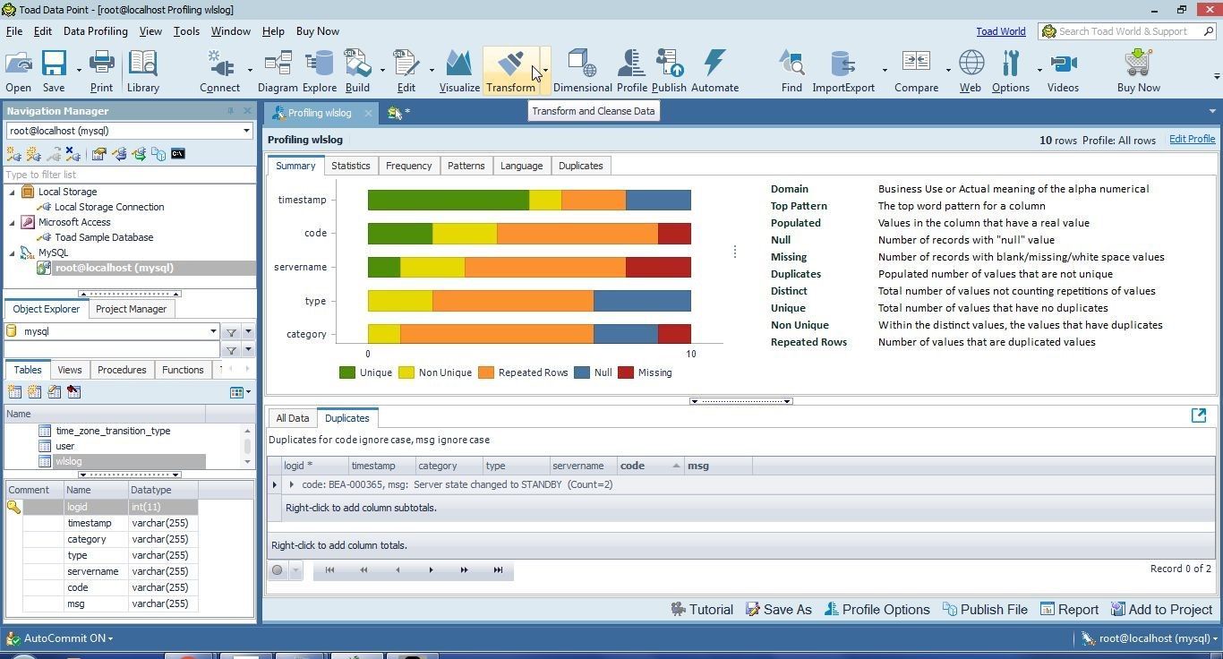Click the Open file toolbar icon
Image resolution: width=1223 pixels, height=659 pixels.
[18, 71]
